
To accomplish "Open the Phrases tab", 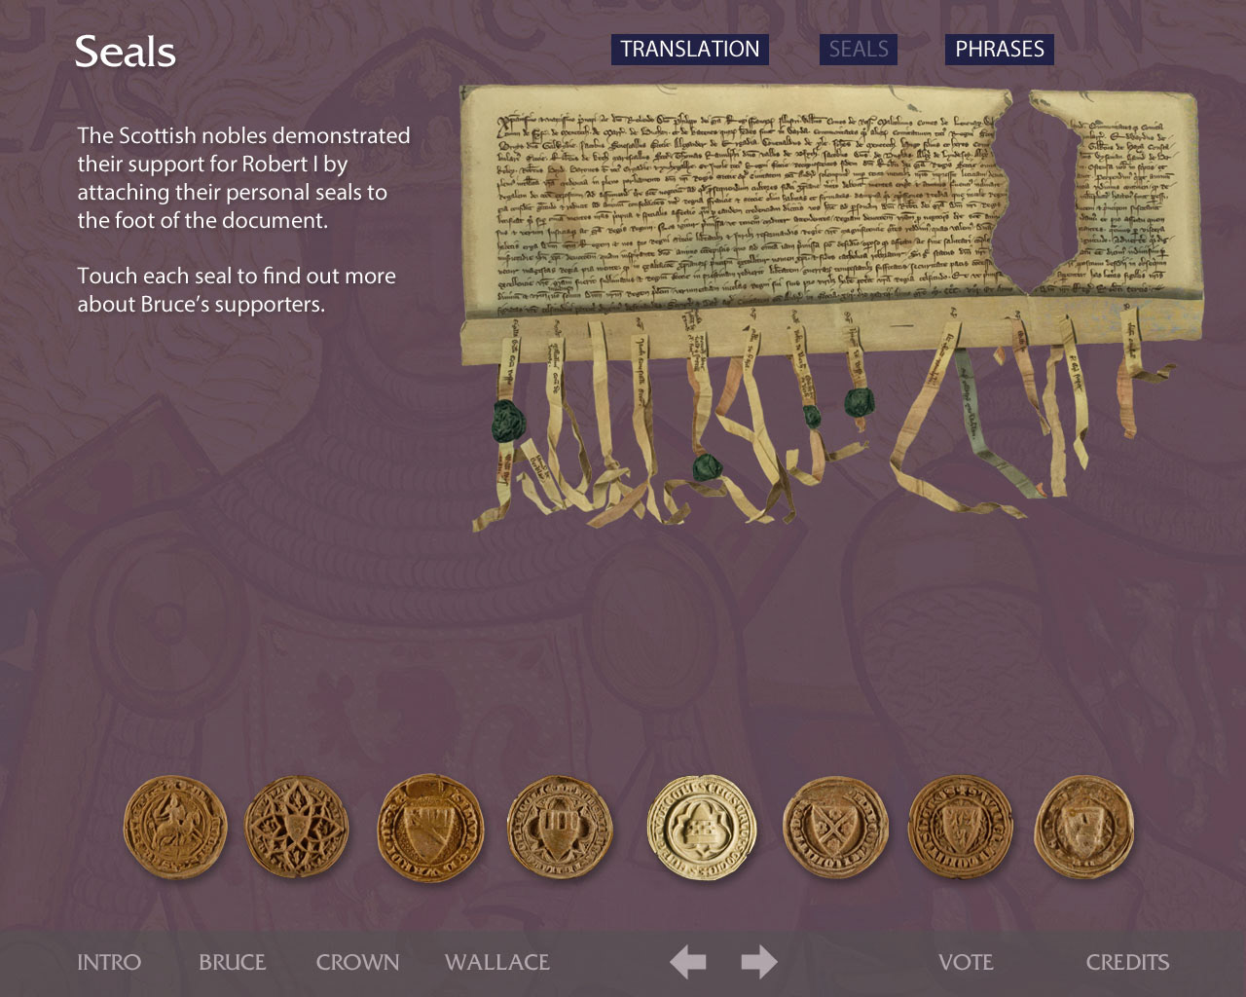I will tap(1000, 50).
